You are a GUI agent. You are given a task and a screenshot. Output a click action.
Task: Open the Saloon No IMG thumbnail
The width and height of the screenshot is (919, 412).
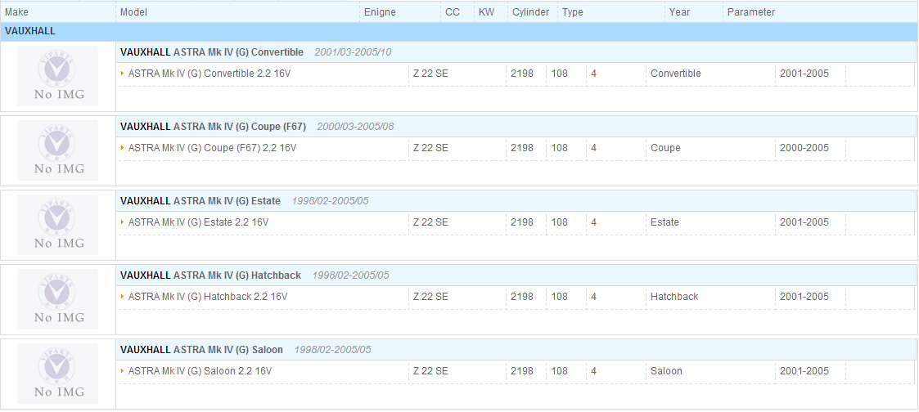point(57,374)
